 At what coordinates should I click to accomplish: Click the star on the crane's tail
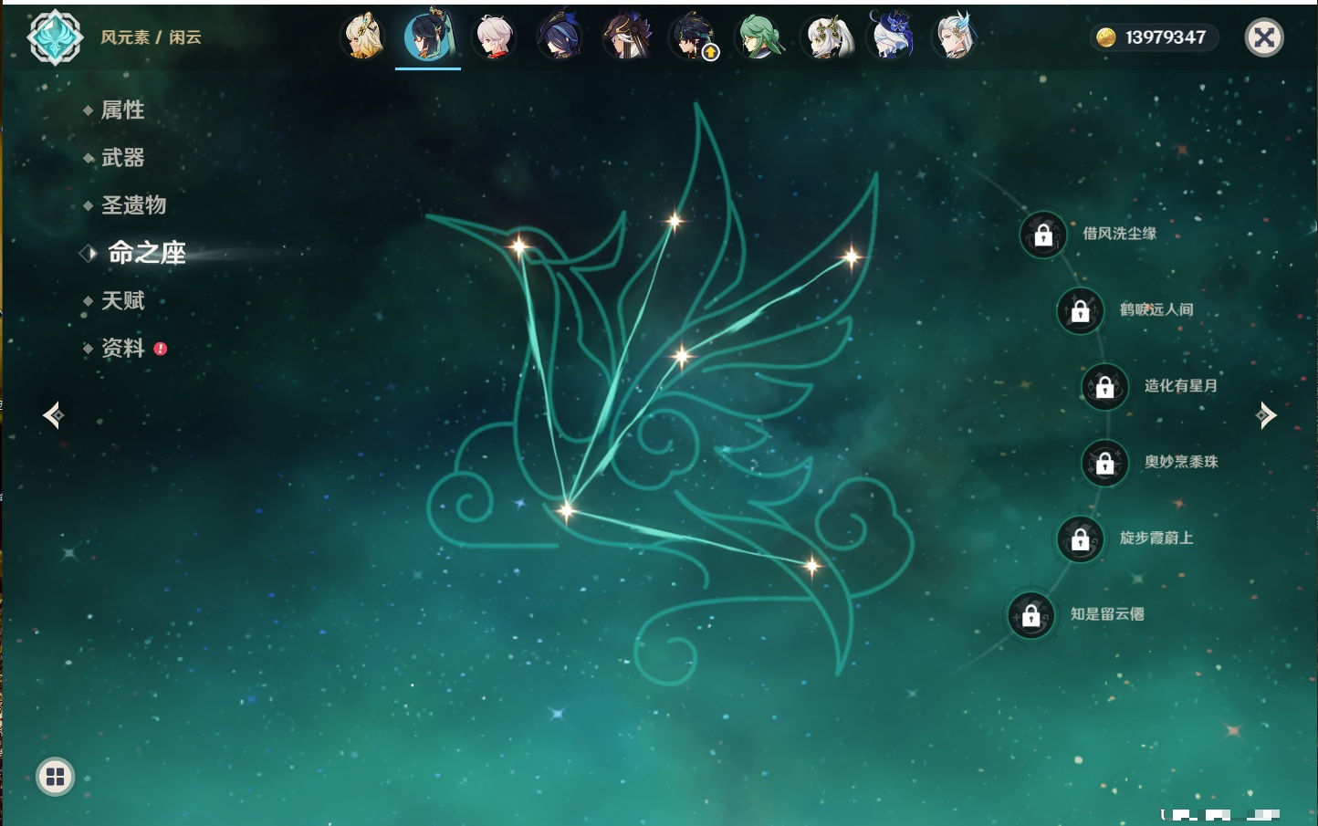pyautogui.click(x=811, y=566)
